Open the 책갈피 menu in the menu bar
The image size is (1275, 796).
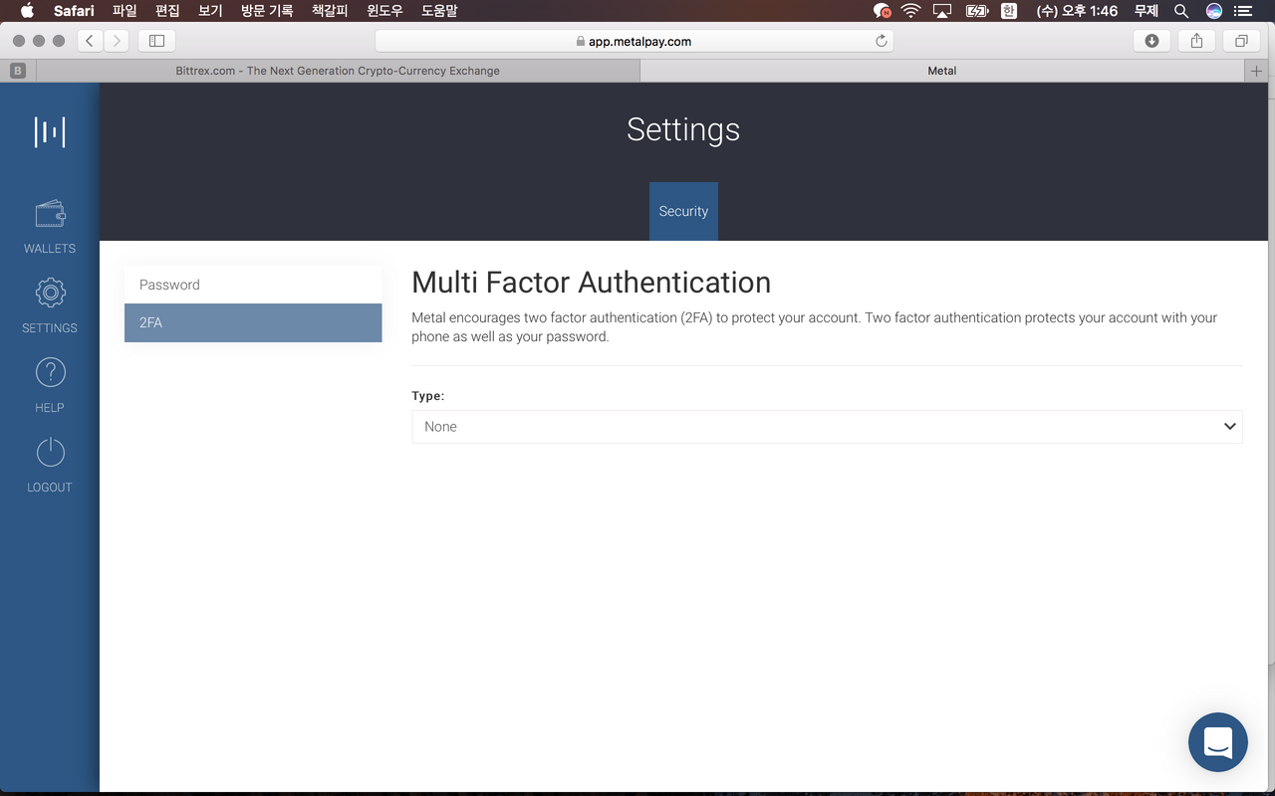tap(330, 11)
